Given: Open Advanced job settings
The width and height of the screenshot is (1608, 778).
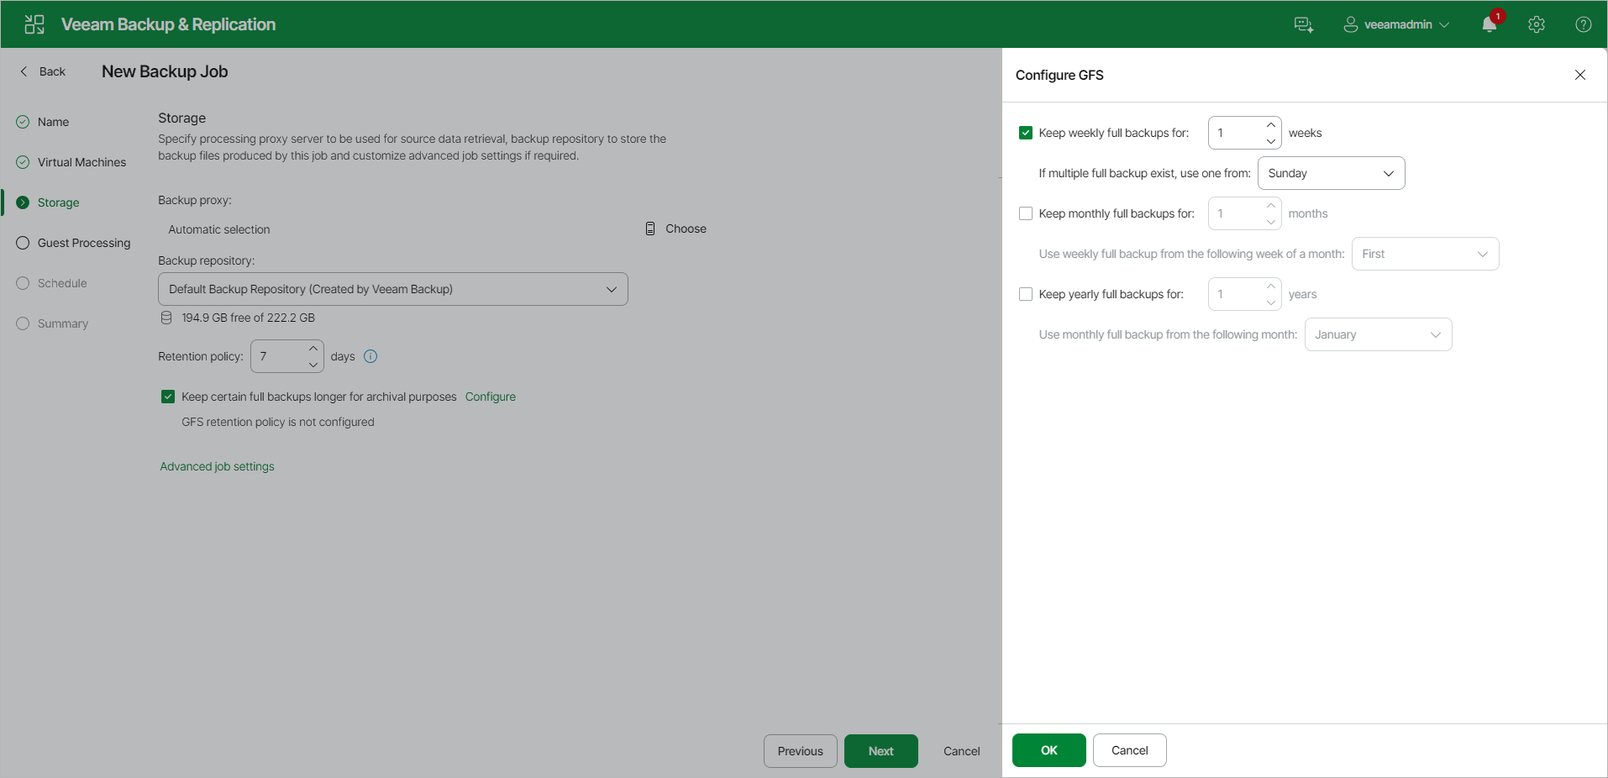Looking at the screenshot, I should (x=217, y=466).
